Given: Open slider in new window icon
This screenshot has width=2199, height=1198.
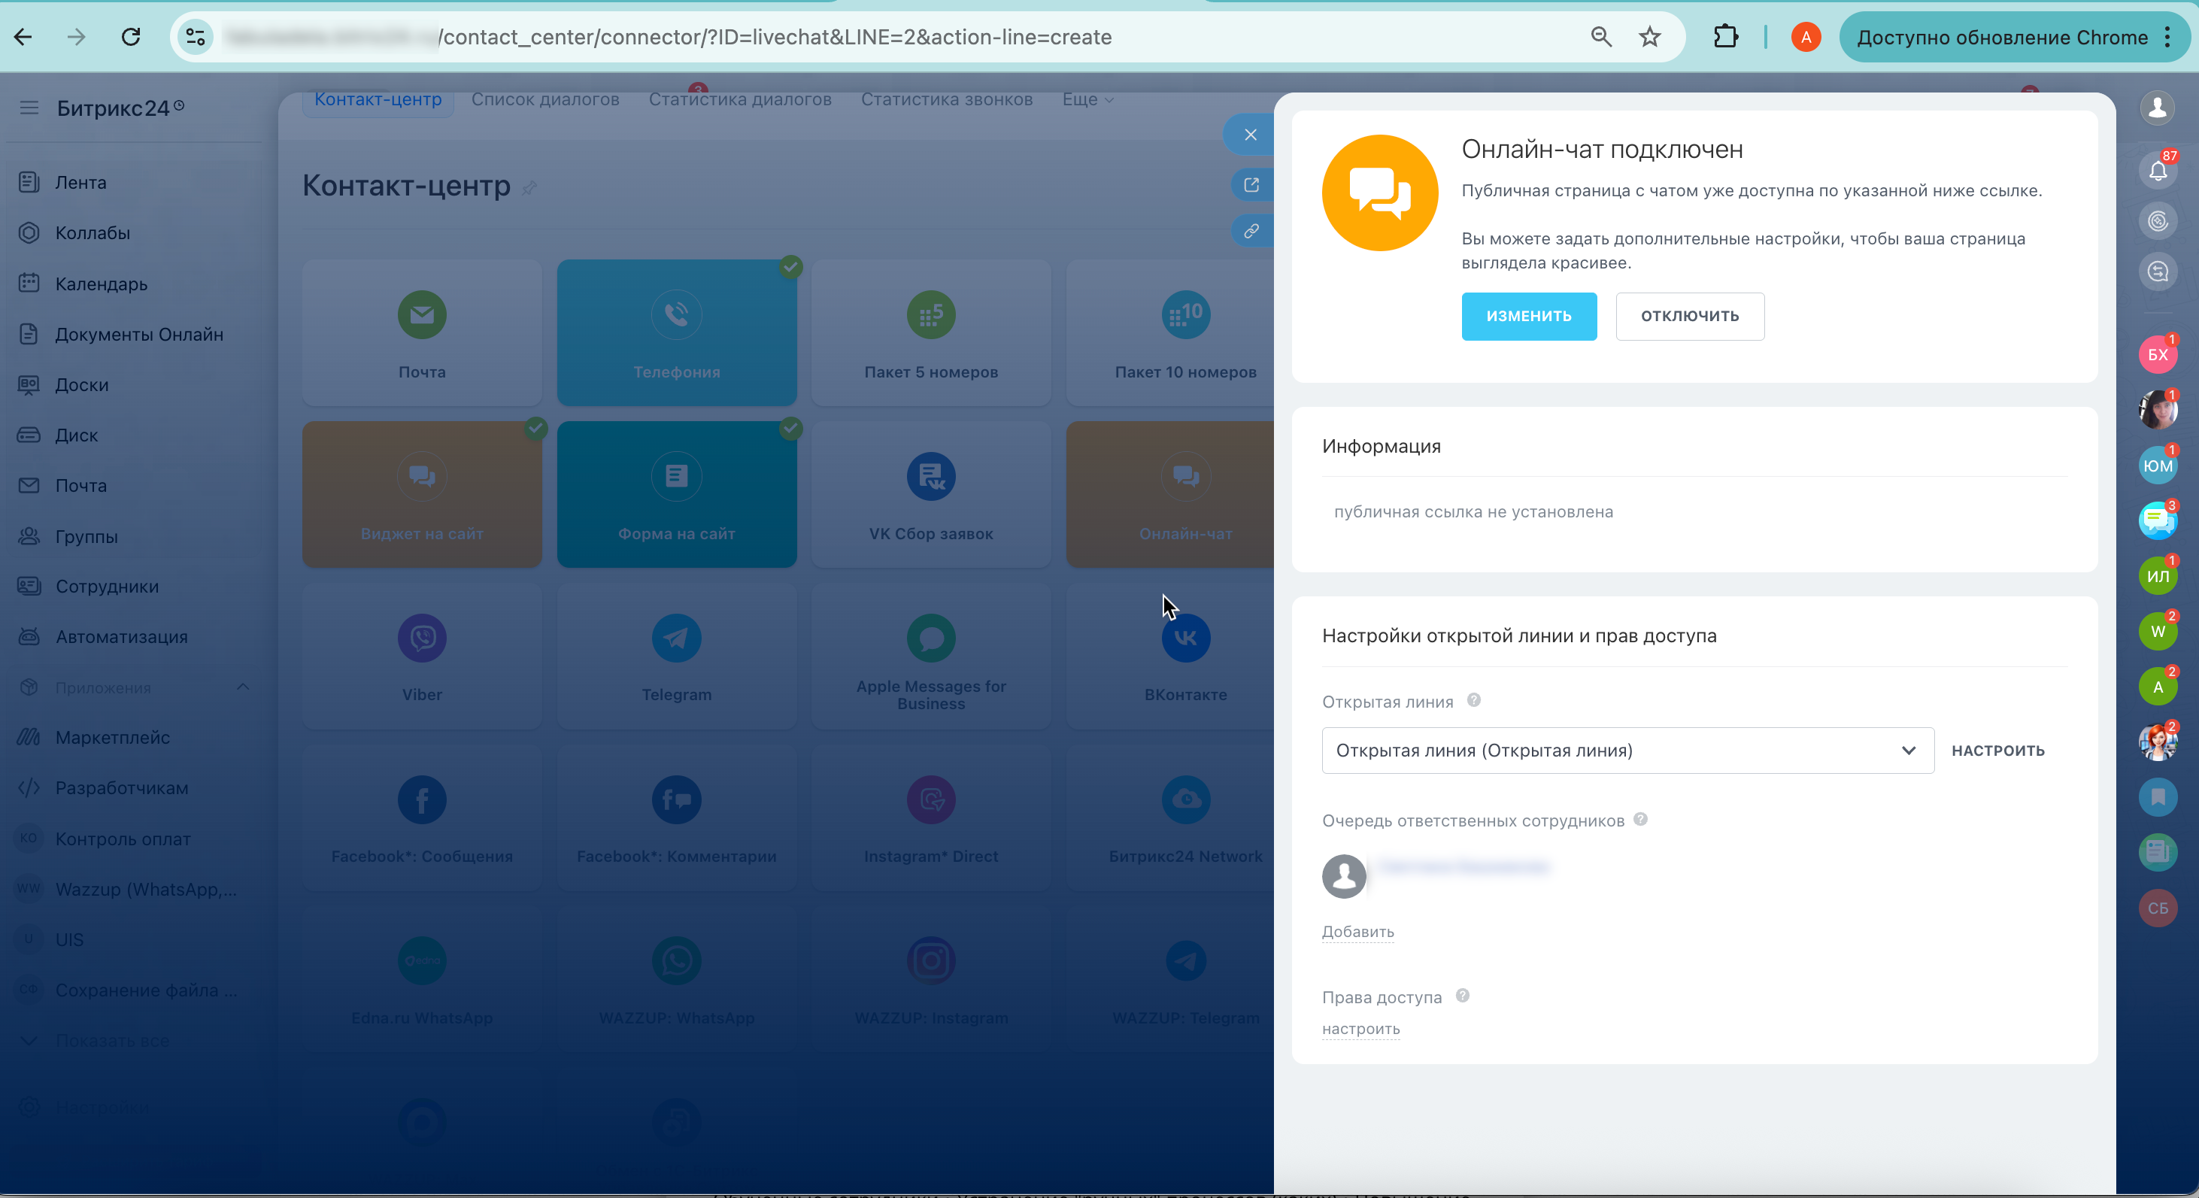Looking at the screenshot, I should [x=1251, y=184].
